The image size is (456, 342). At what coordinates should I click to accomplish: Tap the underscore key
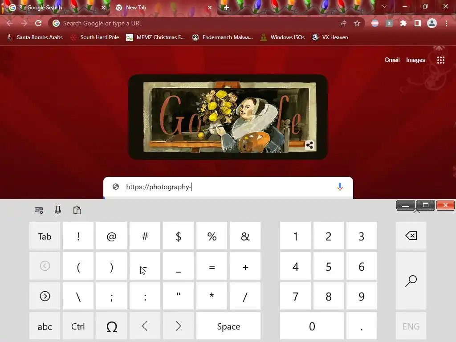click(178, 266)
